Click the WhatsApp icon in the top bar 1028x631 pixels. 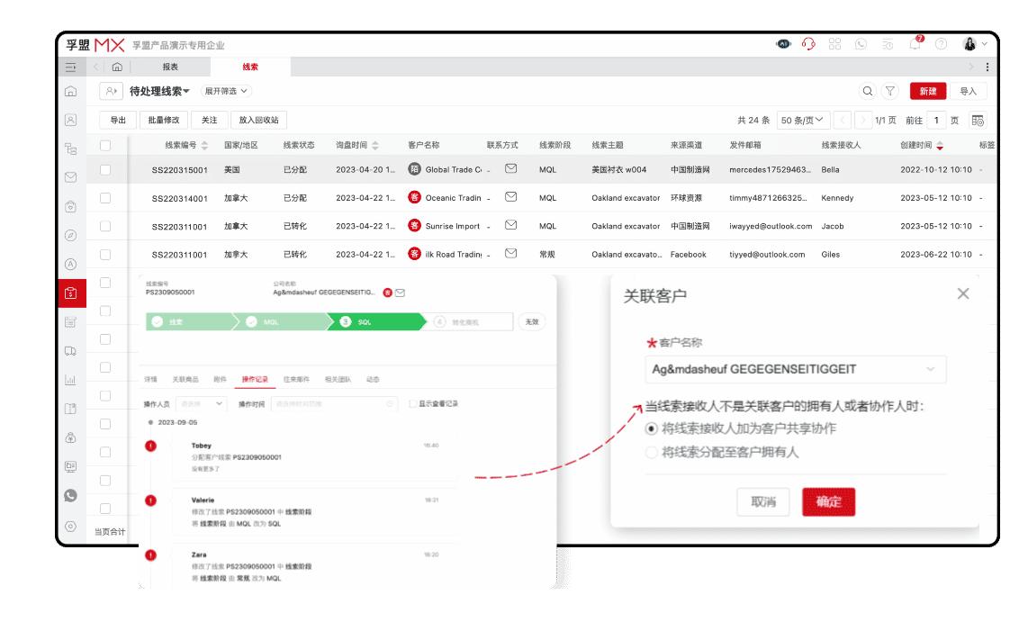(x=861, y=43)
